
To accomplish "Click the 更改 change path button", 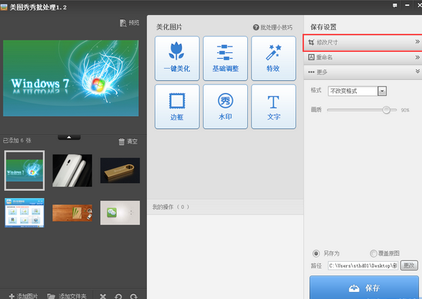I will point(409,265).
